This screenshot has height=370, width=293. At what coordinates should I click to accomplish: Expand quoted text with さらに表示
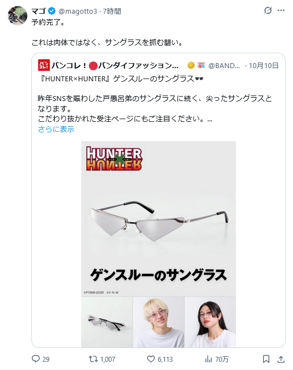(56, 129)
